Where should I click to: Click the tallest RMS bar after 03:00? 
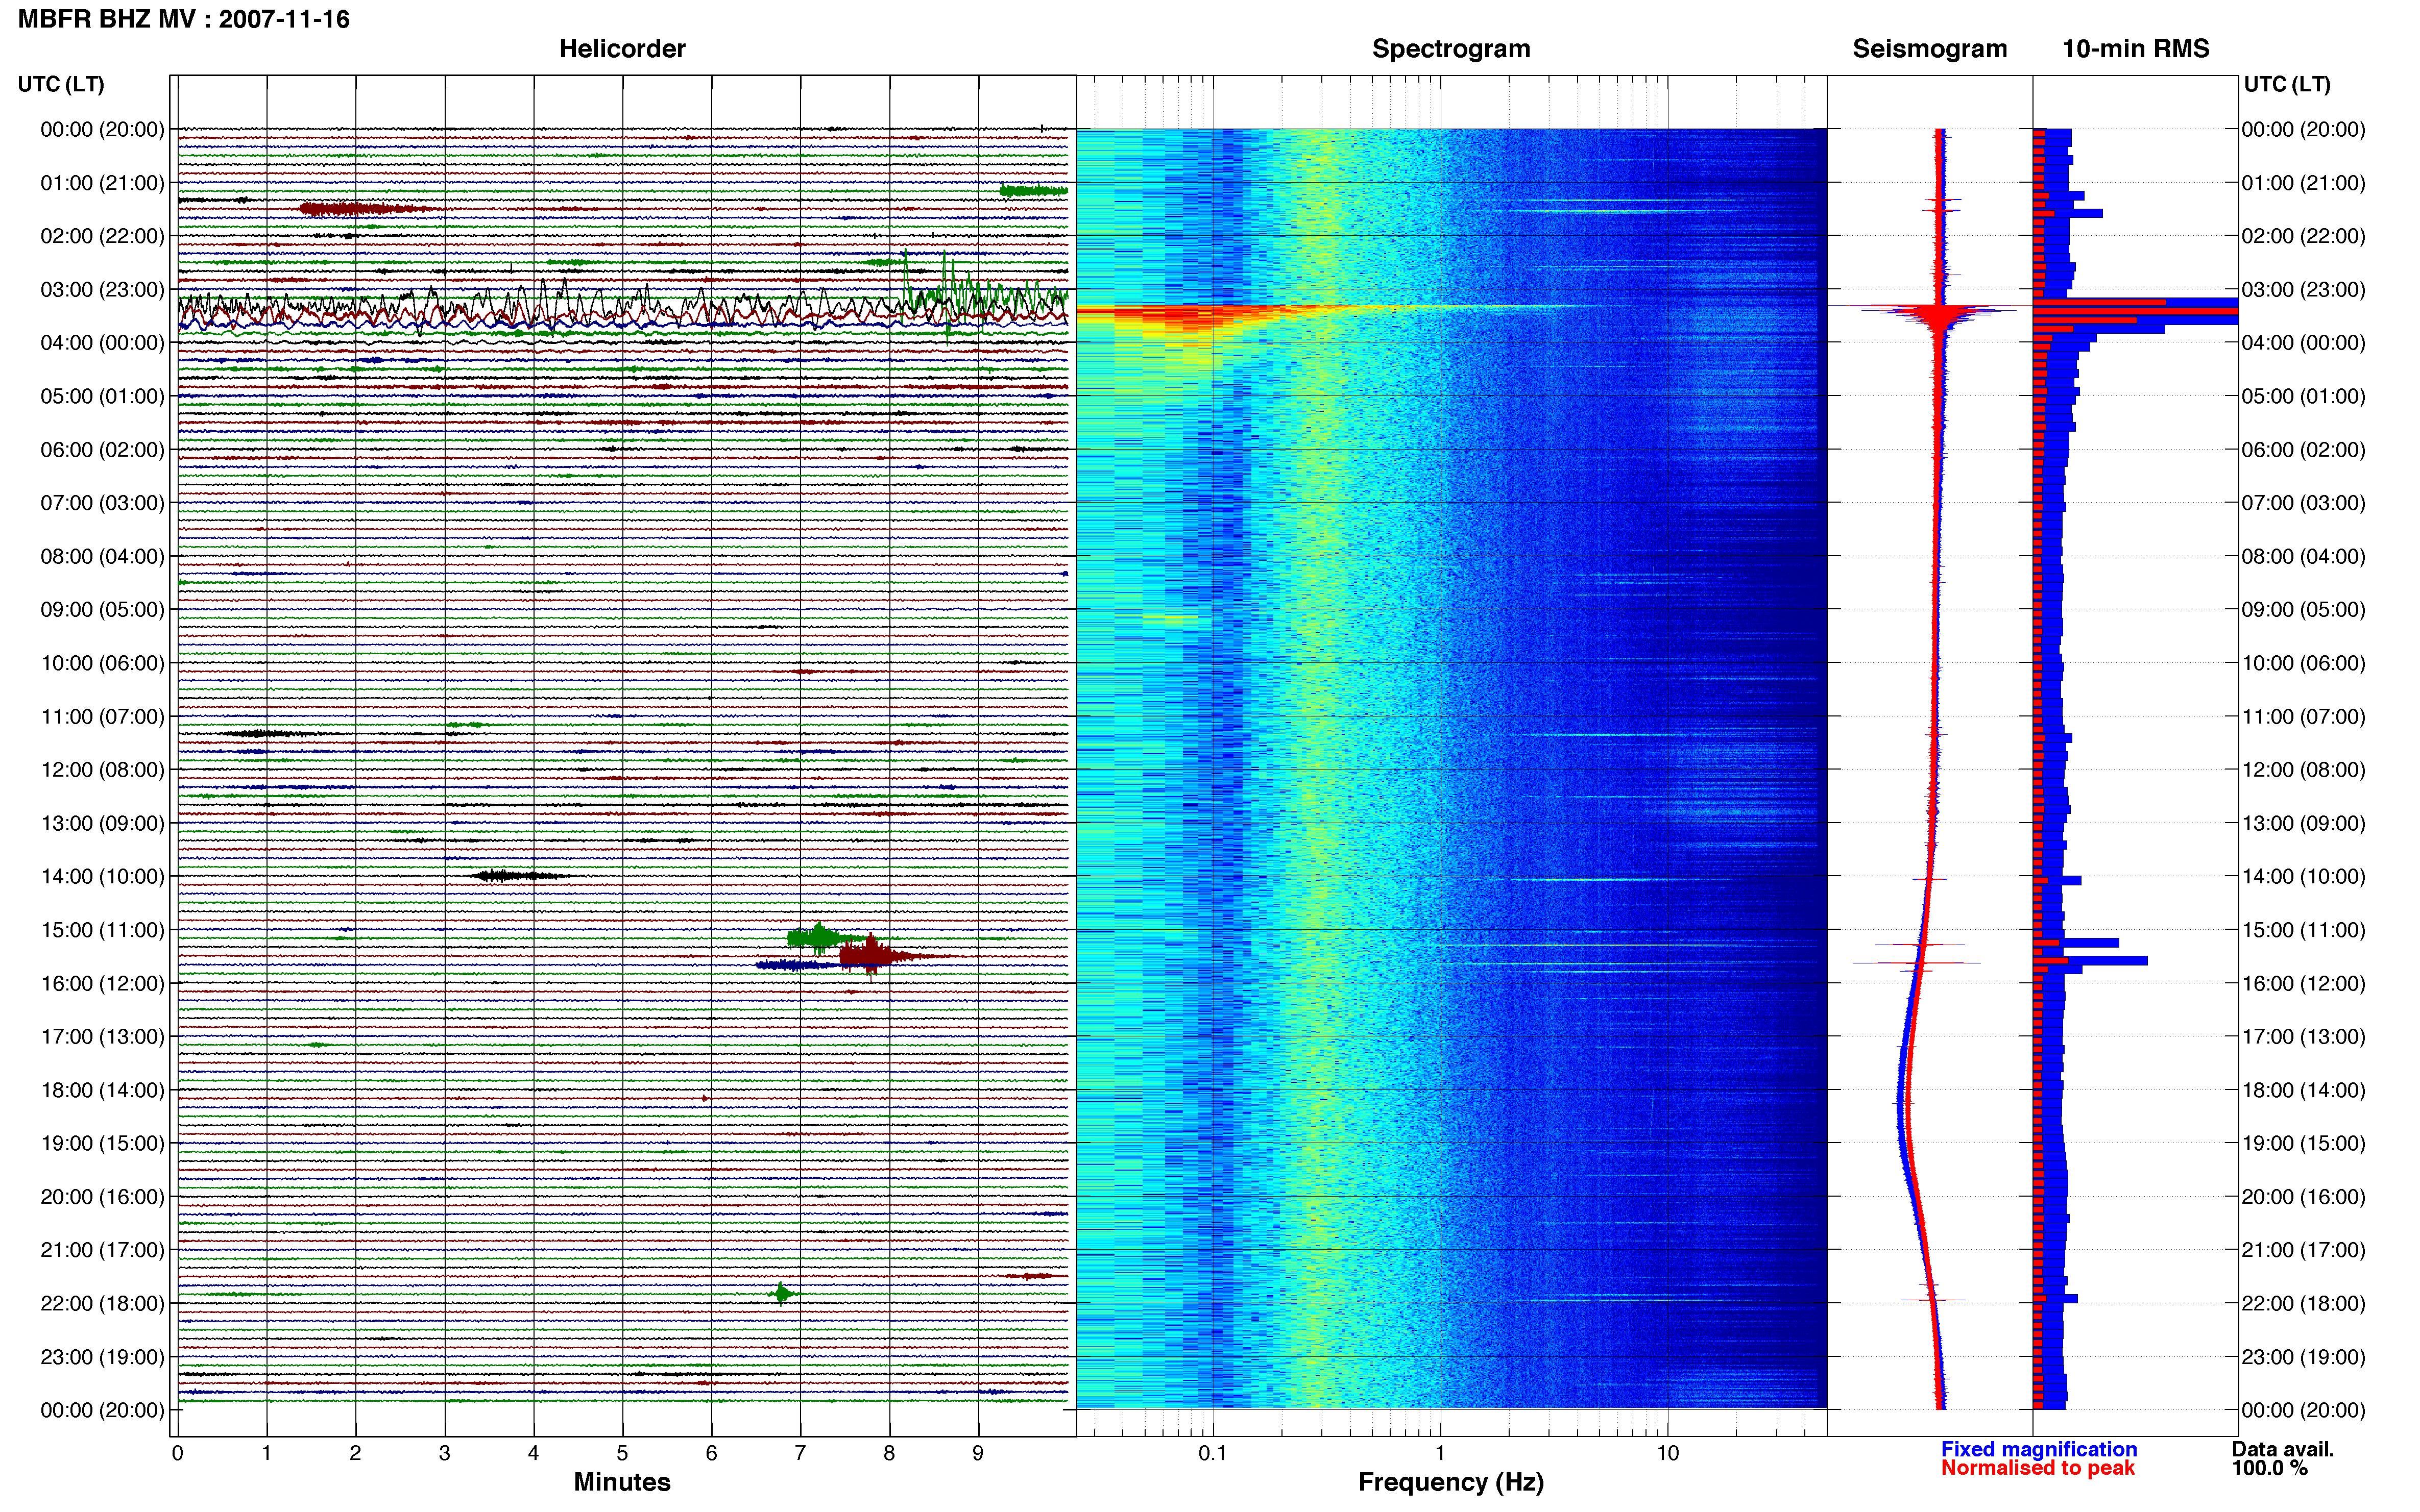2135,311
